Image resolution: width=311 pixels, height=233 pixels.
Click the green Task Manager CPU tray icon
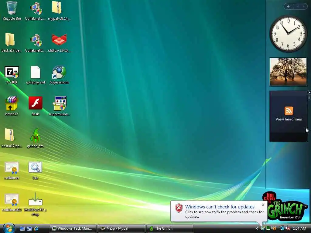(x=268, y=228)
